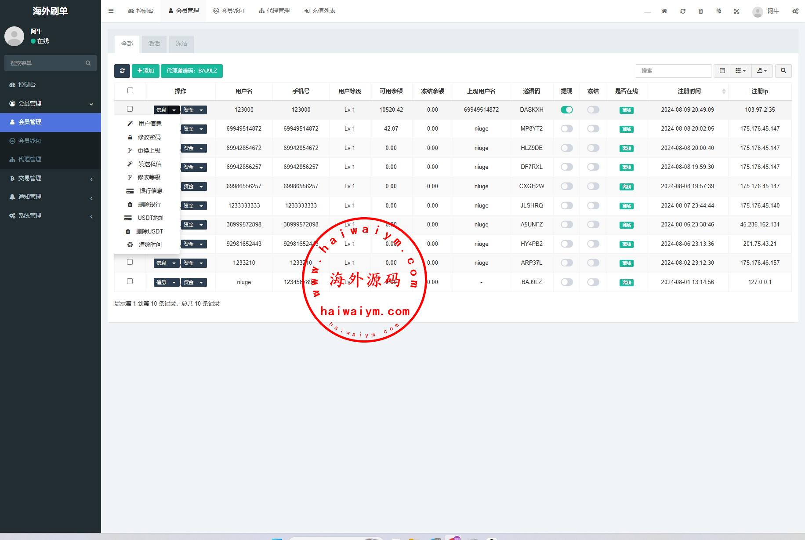
Task: Toggle fullscreen with the expand arrows icon
Action: [736, 11]
